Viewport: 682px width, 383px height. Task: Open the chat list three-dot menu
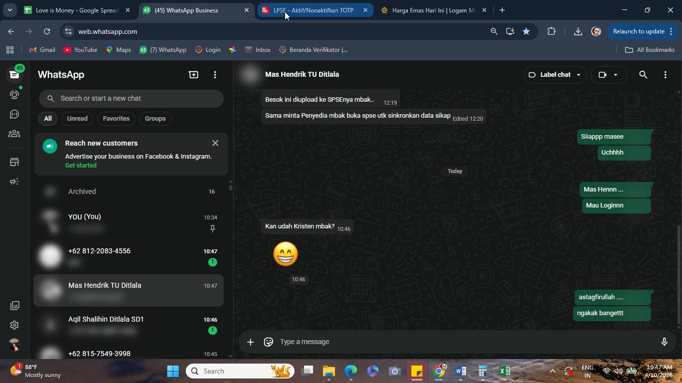(215, 75)
